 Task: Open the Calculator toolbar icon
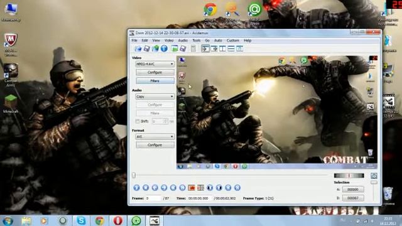click(193, 48)
